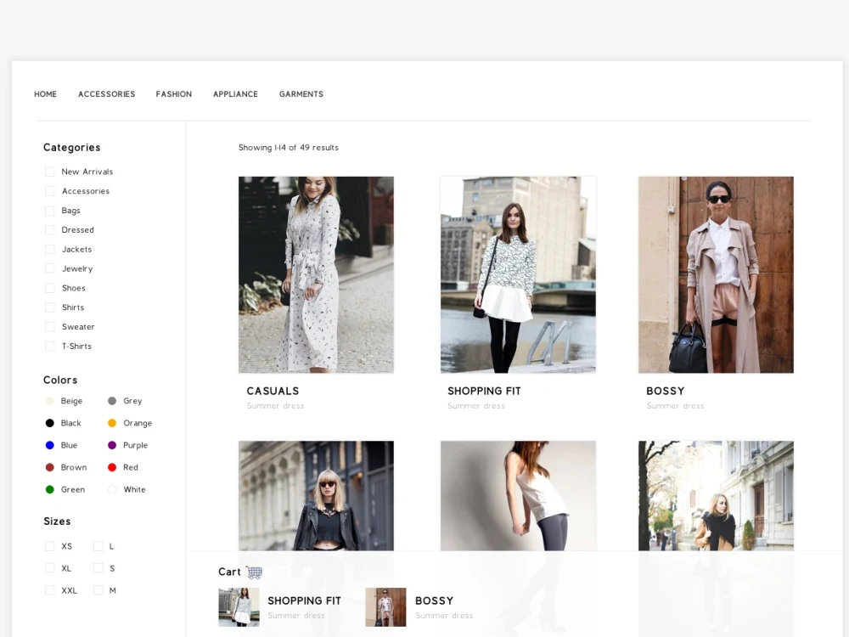Check the Shoes category checkbox

(50, 288)
